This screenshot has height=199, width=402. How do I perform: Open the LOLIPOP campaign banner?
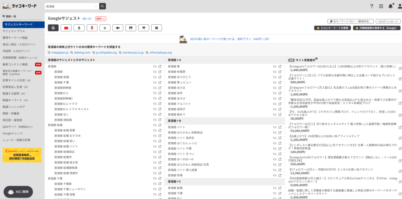point(22,155)
